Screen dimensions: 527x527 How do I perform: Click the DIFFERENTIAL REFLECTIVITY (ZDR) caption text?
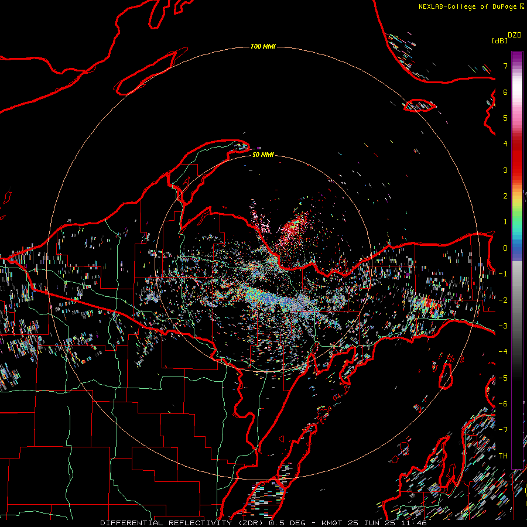(183, 523)
